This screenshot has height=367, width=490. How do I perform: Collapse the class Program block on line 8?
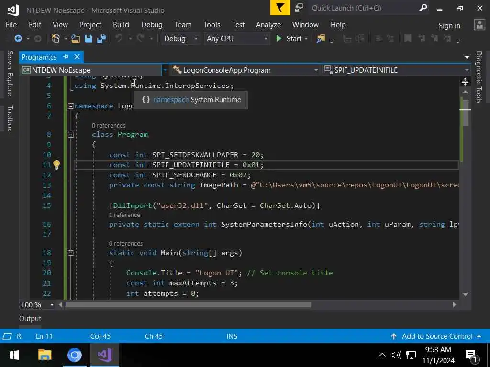[71, 135]
